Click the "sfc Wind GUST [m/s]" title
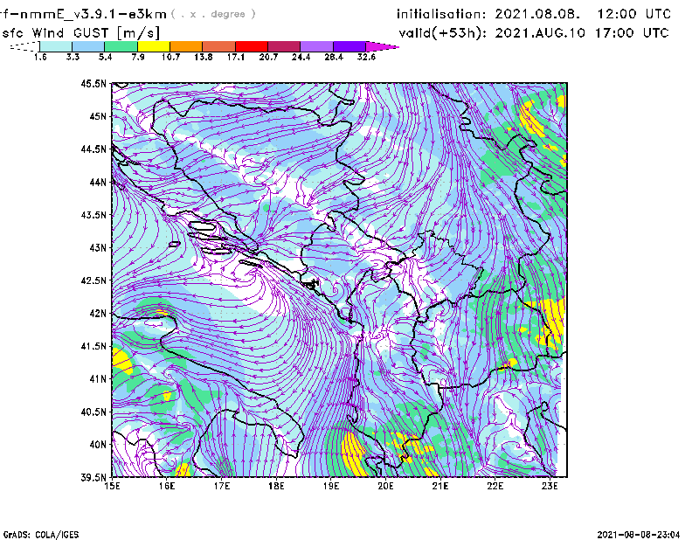699x540 pixels. (80, 33)
